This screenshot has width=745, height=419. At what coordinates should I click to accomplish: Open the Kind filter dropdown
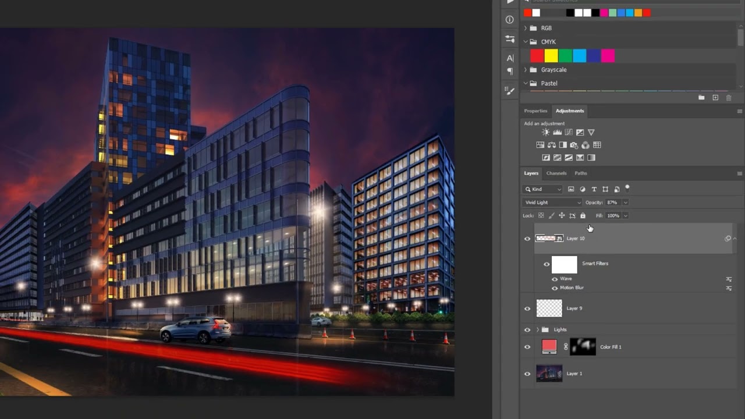tap(543, 189)
